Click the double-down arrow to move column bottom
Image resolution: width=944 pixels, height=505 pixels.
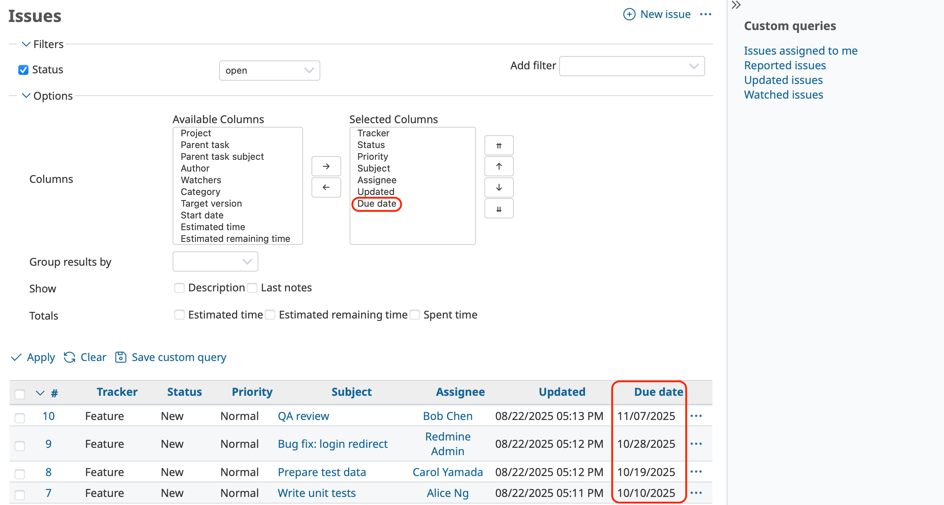click(499, 209)
